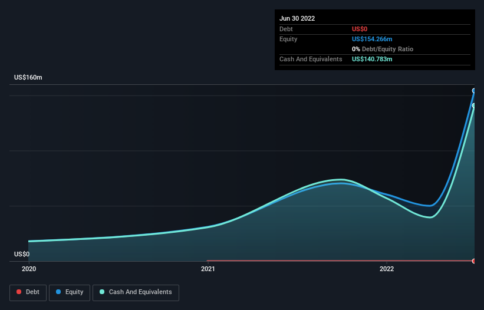This screenshot has height=310, width=484.
Task: Click the blue dot in the Equity legend
Action: tap(58, 292)
